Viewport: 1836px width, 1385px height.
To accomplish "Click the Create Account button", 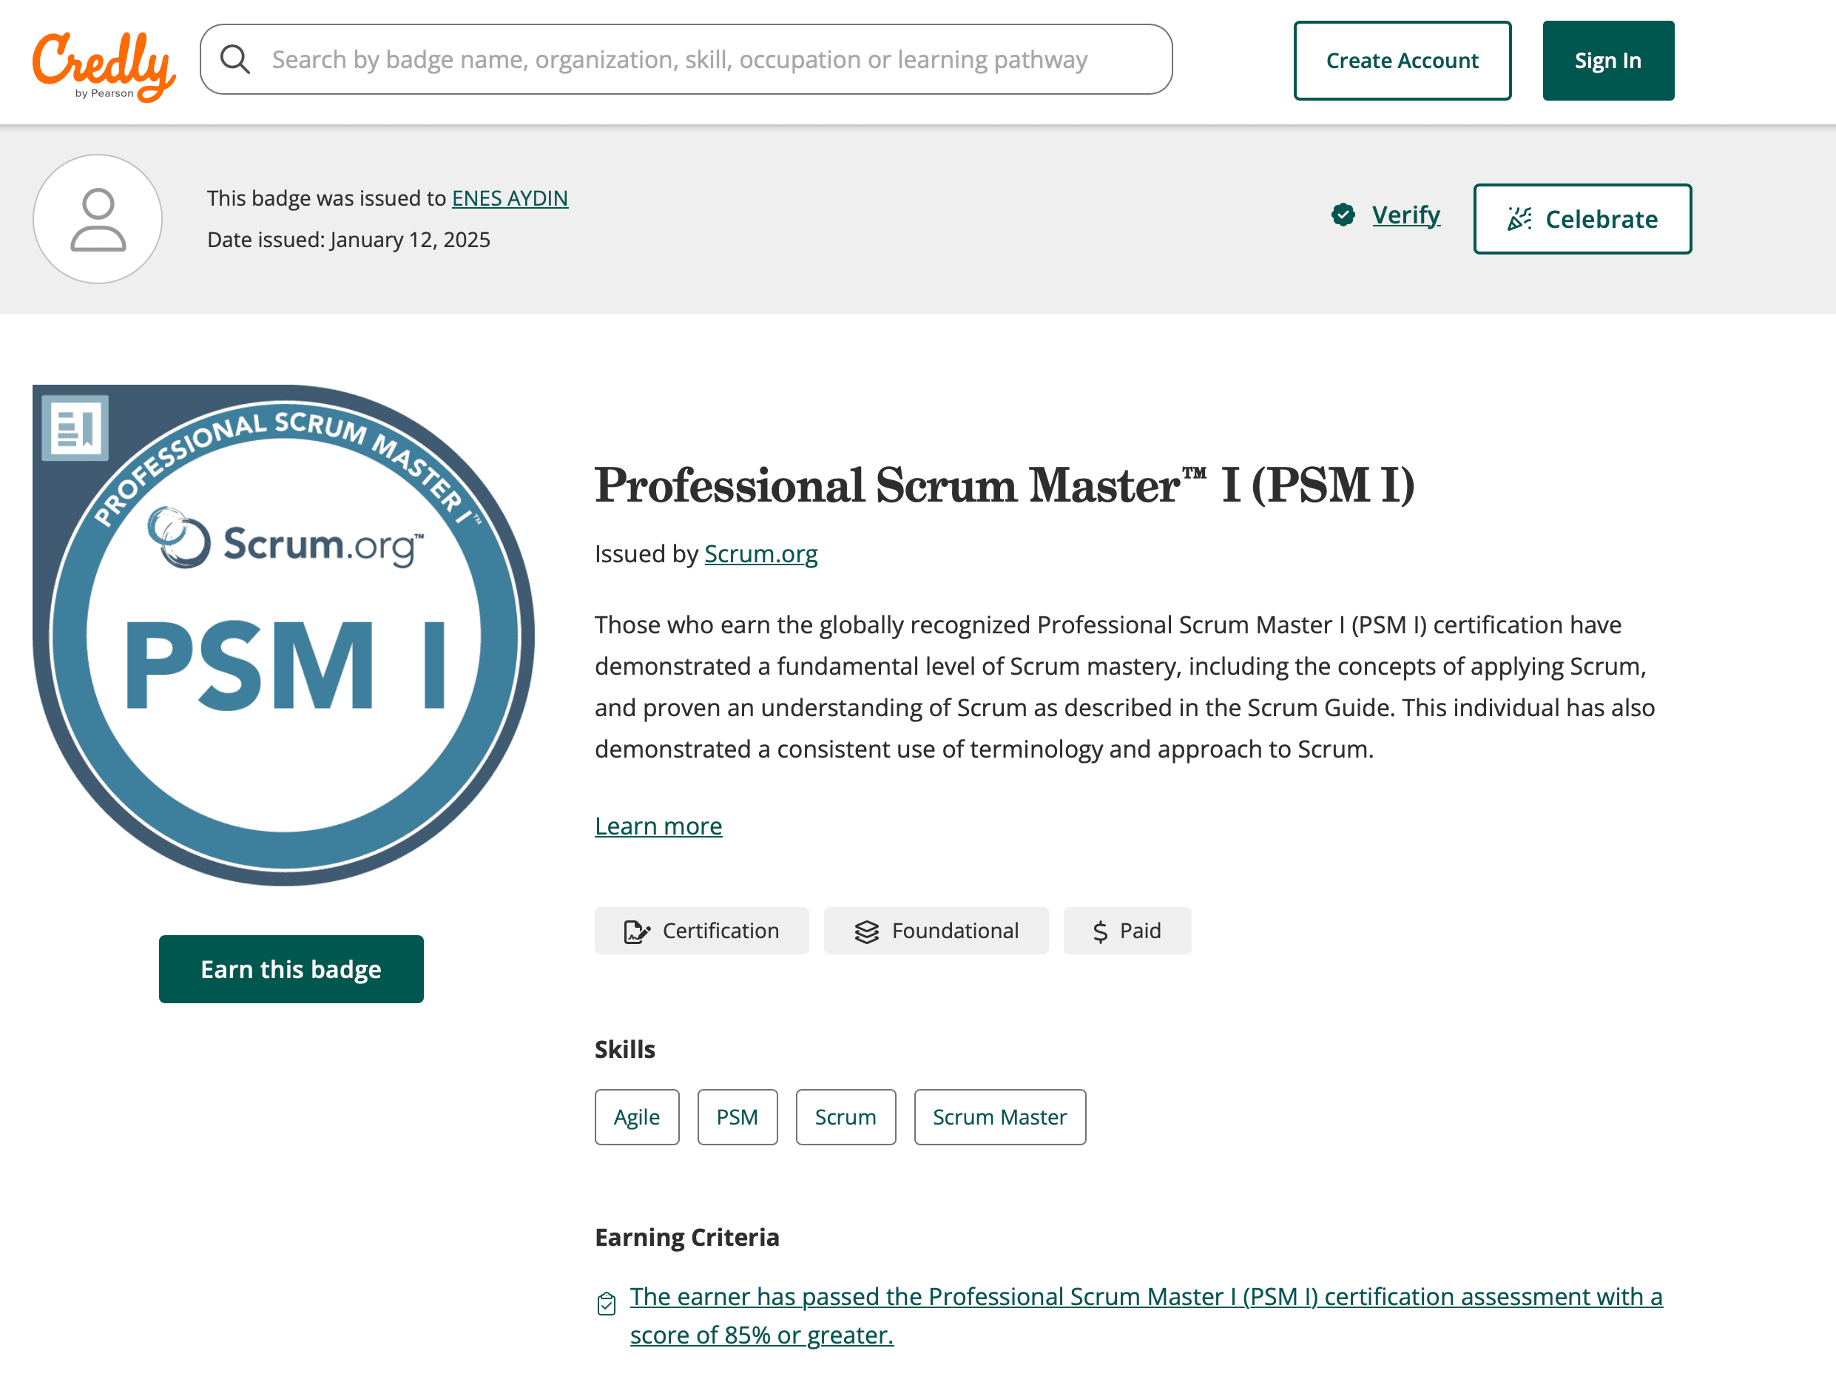I will (x=1402, y=61).
